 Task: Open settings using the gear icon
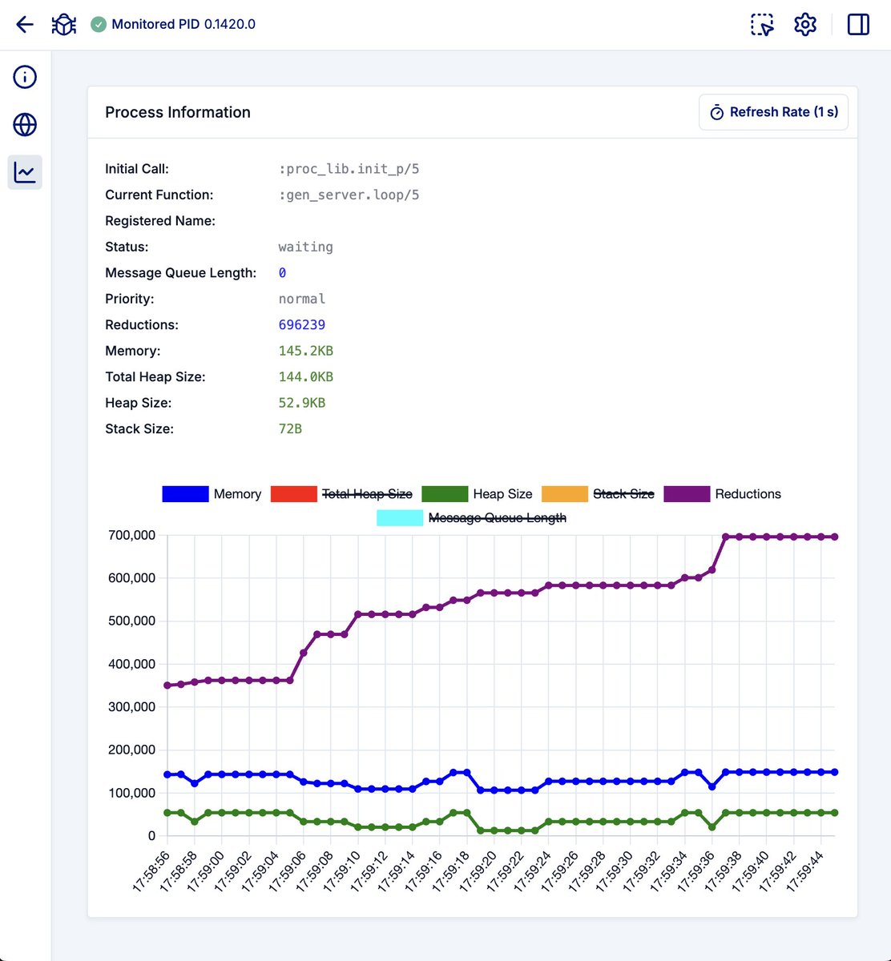[804, 25]
